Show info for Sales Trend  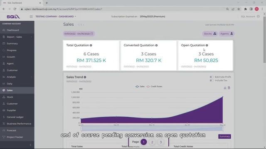pyautogui.click(x=85, y=77)
